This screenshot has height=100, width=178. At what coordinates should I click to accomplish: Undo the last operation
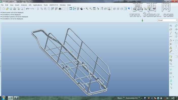27,9
